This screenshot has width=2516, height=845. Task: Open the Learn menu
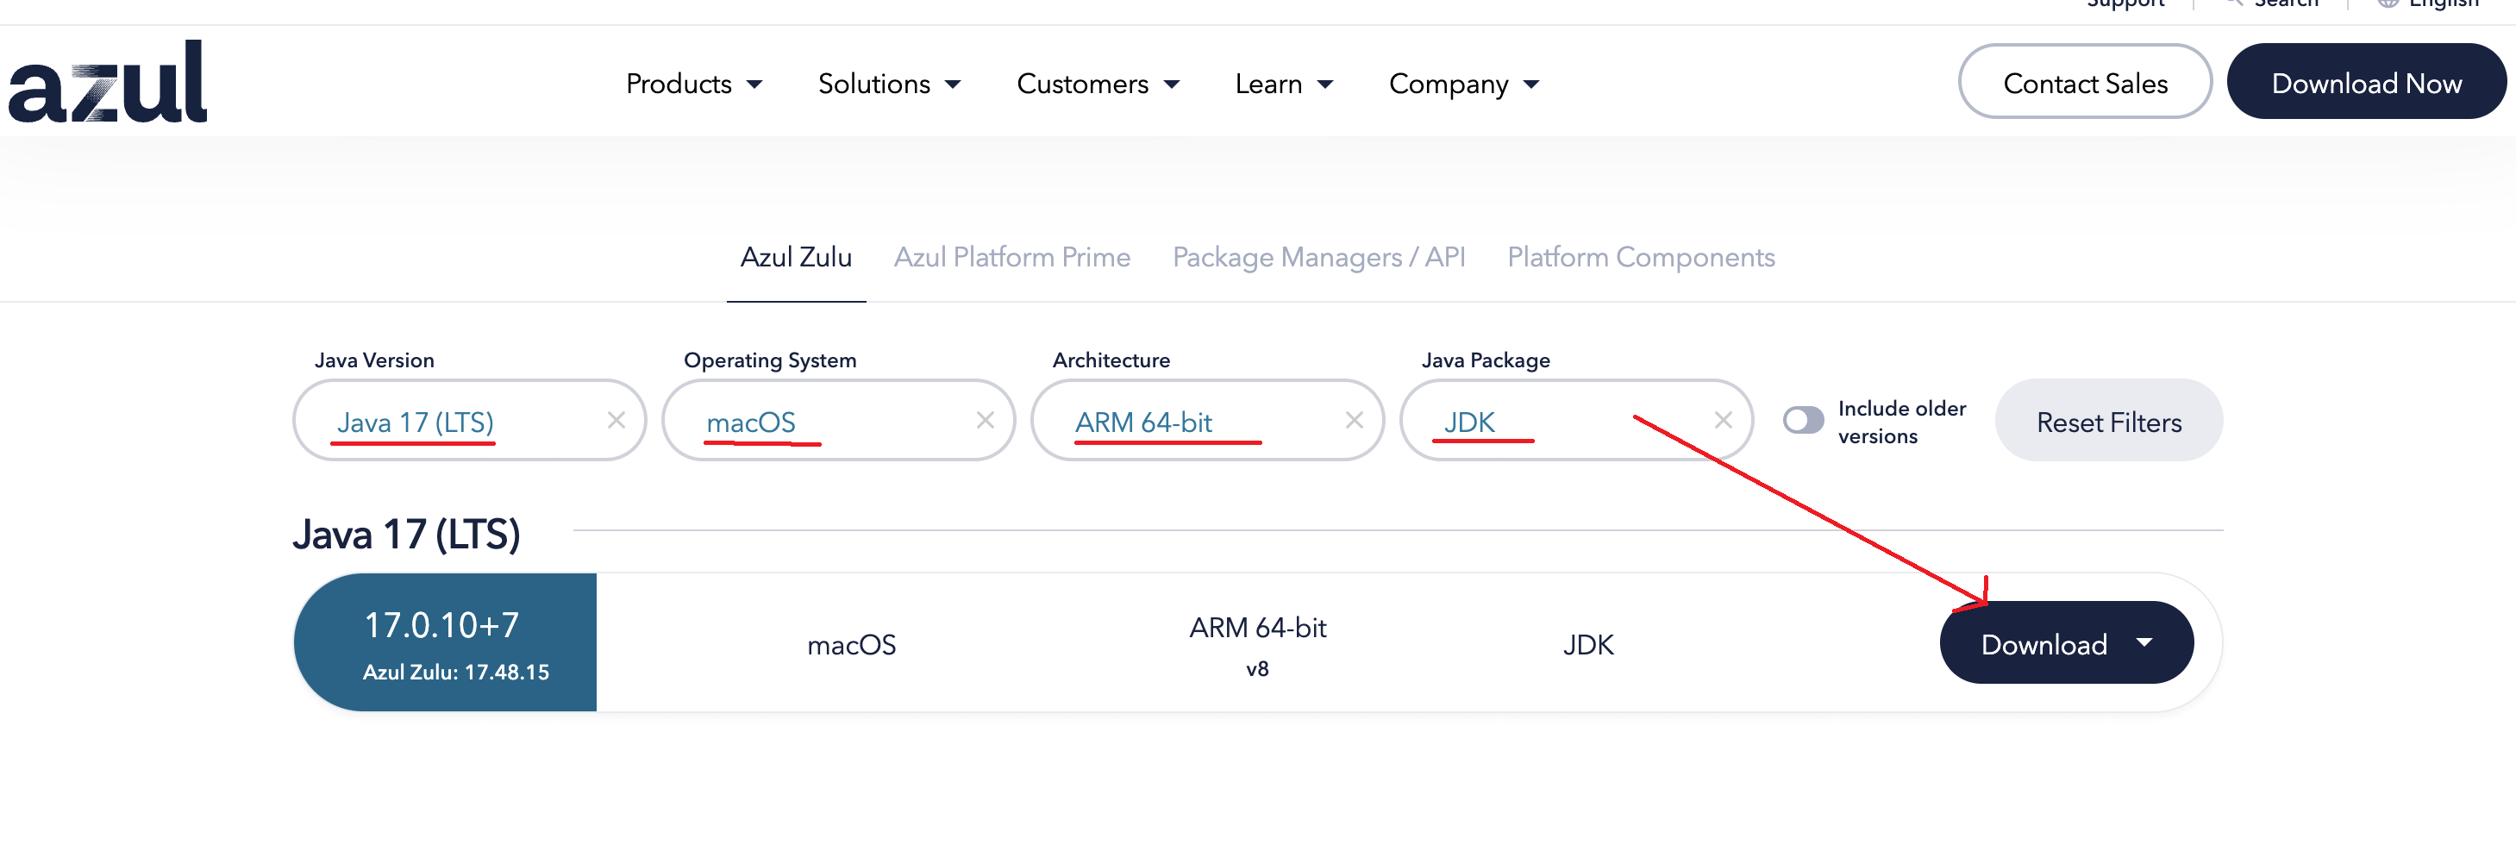click(x=1285, y=84)
